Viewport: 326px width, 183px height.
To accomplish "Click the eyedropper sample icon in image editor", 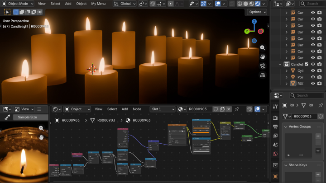I will pos(7,117).
